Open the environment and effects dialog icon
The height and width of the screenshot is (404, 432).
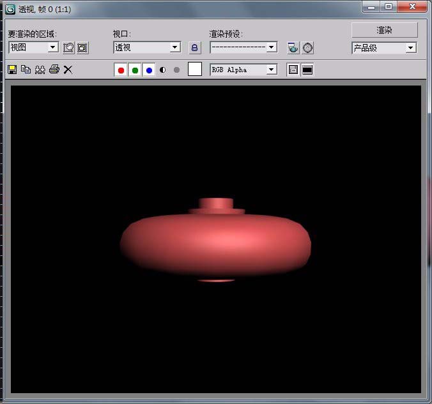307,48
